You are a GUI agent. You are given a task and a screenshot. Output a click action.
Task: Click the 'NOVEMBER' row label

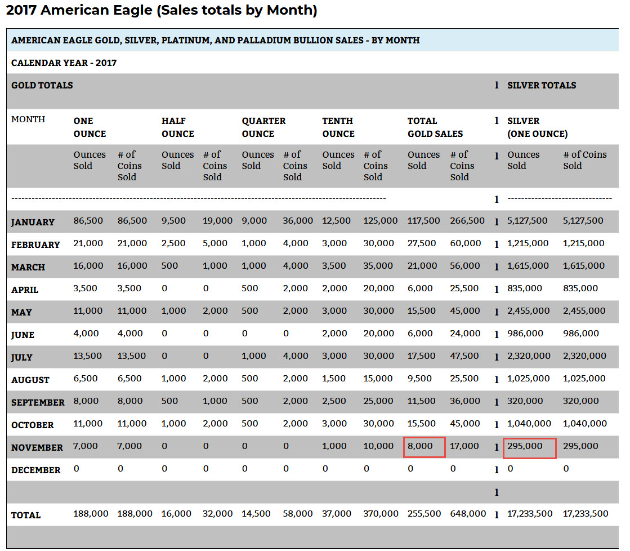click(x=37, y=447)
